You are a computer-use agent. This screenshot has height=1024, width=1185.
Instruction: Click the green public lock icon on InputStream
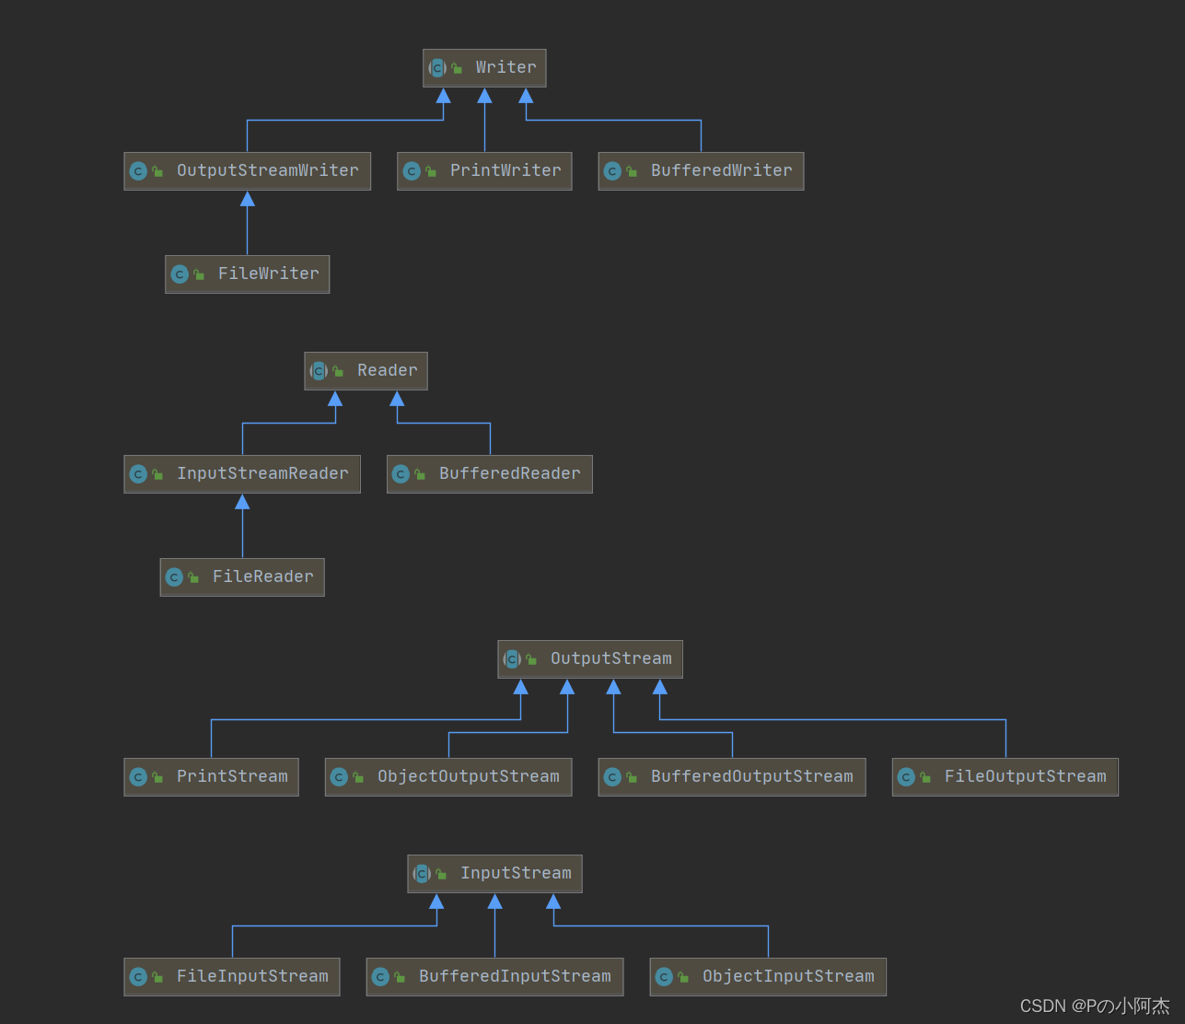(441, 874)
